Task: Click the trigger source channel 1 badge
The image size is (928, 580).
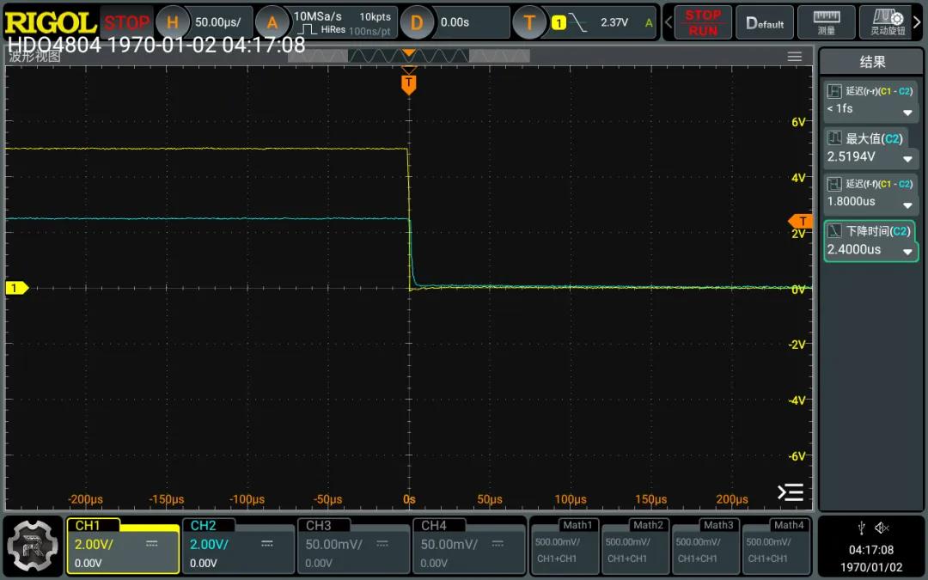Action: (x=559, y=22)
